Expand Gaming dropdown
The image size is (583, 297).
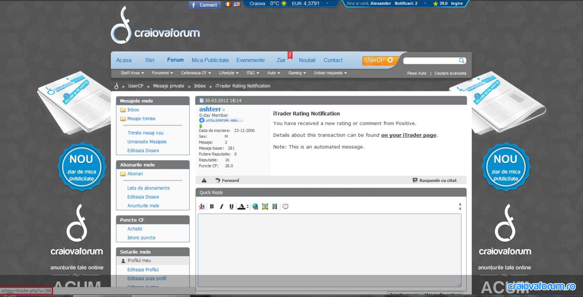297,73
